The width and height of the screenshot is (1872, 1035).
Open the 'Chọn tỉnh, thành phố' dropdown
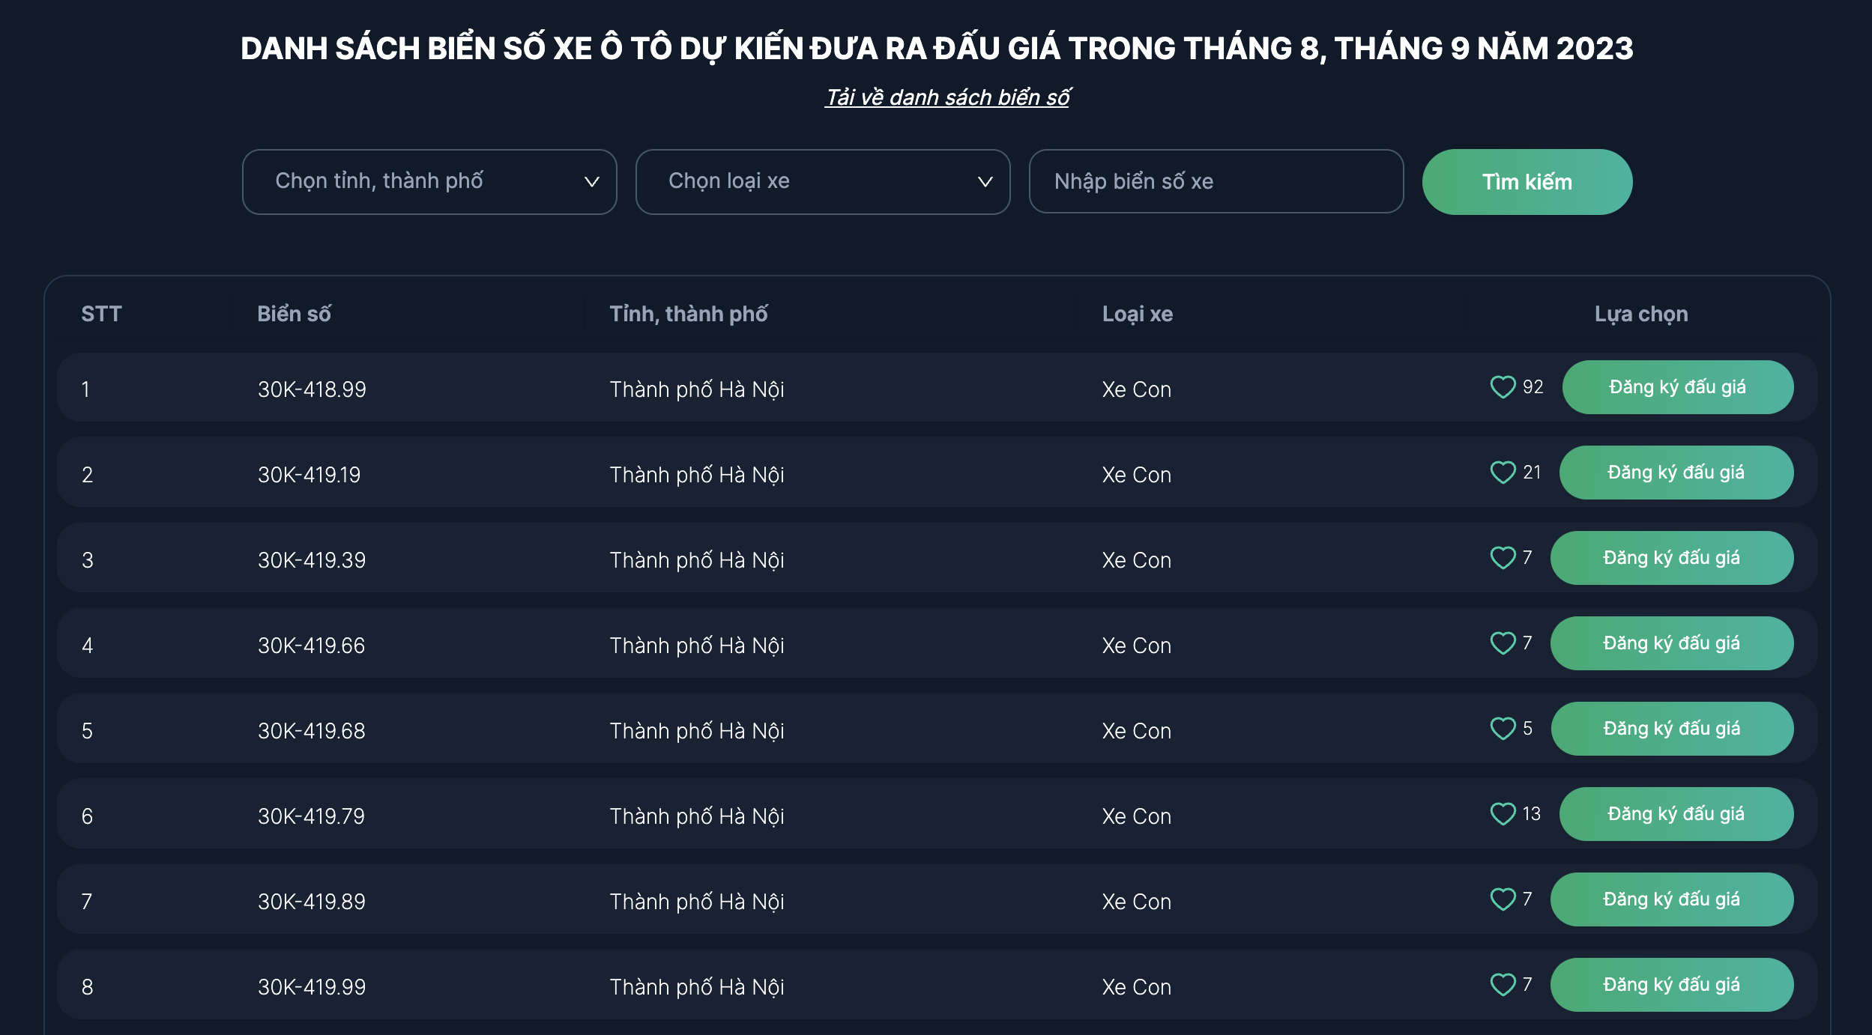coord(429,182)
